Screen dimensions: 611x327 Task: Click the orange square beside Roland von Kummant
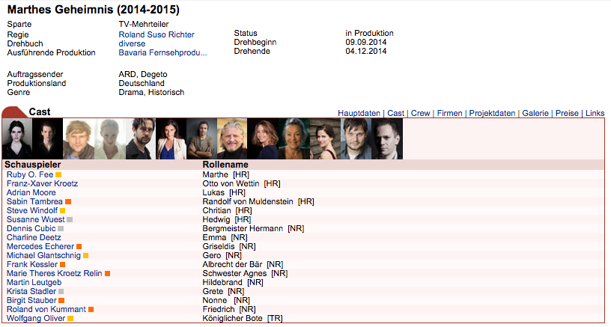pos(91,309)
